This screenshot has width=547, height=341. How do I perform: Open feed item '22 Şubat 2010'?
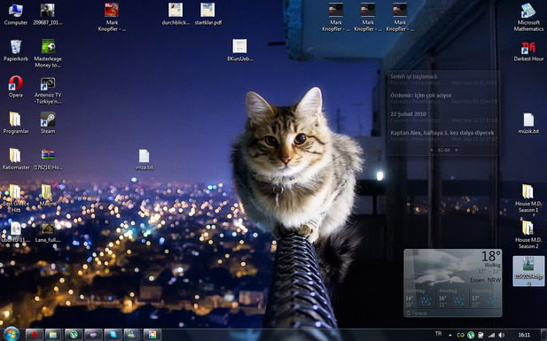(x=408, y=114)
